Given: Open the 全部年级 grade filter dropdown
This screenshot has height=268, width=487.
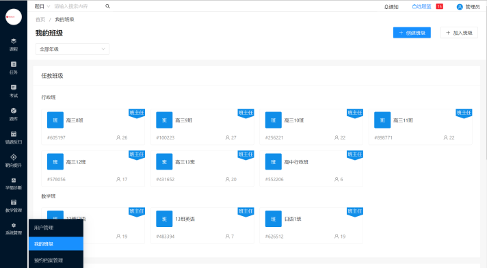Looking at the screenshot, I should point(73,49).
